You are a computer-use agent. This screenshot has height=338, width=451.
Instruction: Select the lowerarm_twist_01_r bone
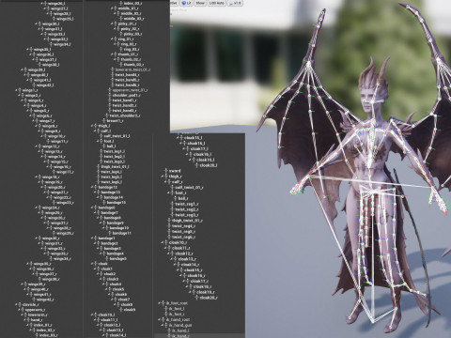(x=132, y=69)
